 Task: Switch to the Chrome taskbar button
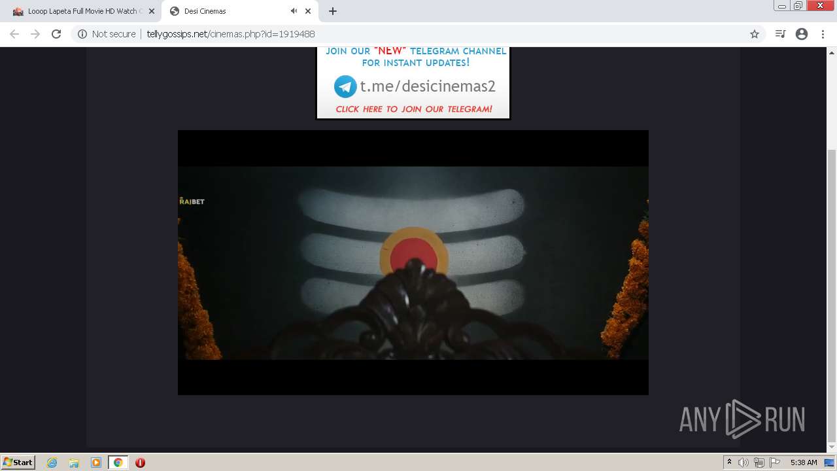118,462
